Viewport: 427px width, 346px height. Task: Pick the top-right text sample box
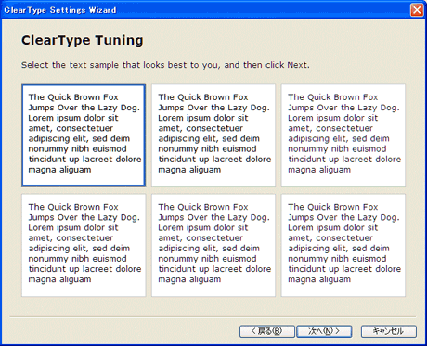tap(343, 135)
